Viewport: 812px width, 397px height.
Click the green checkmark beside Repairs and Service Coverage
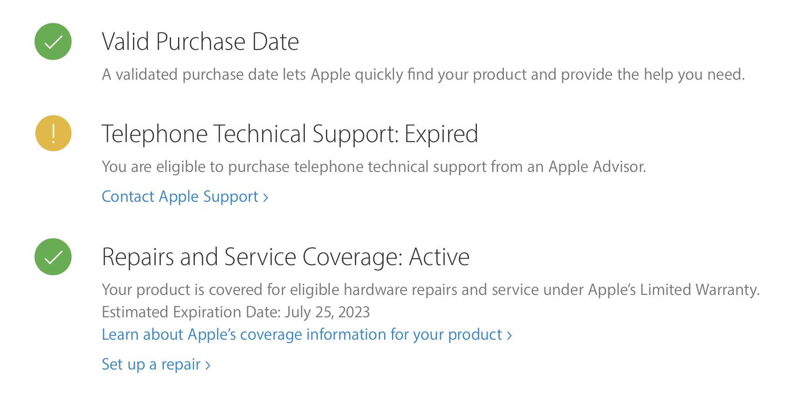(53, 257)
